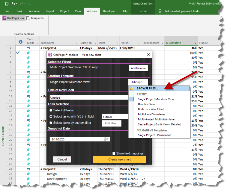Click the checked Single Project Milestone View mark
The width and height of the screenshot is (226, 190).
tap(131, 99)
